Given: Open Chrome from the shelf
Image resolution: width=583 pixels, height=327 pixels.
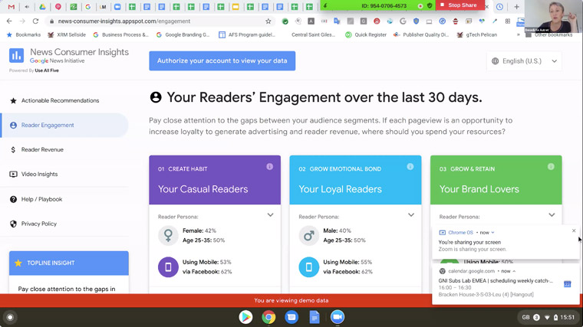Looking at the screenshot, I should point(268,317).
